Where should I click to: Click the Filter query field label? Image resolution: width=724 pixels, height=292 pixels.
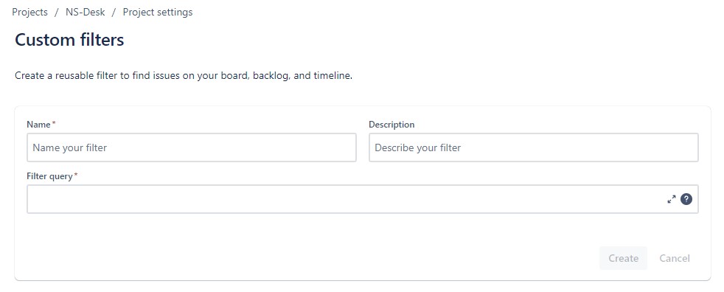(x=49, y=176)
